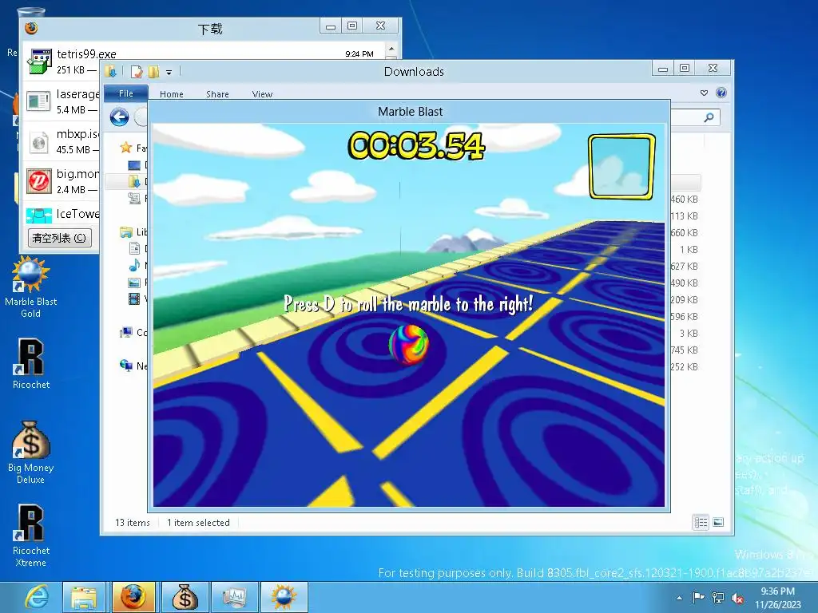
Task: Click the muted volume tray icon
Action: [x=737, y=598]
